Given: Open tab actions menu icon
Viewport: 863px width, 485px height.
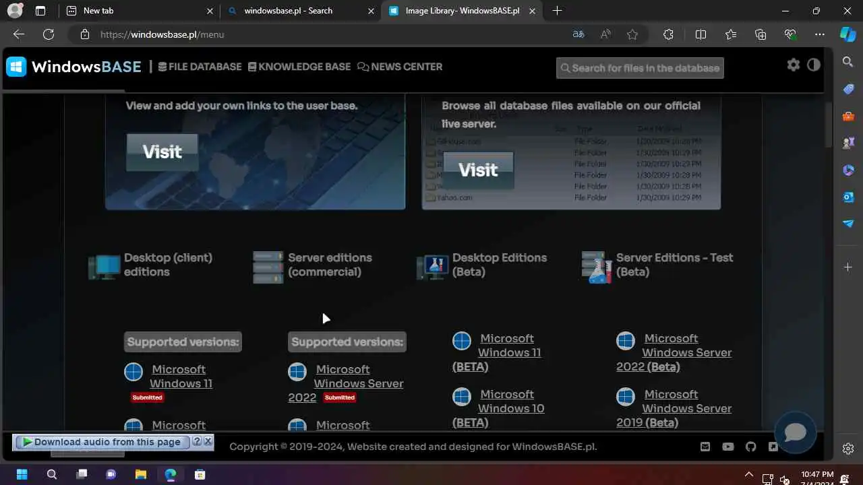Looking at the screenshot, I should point(40,11).
